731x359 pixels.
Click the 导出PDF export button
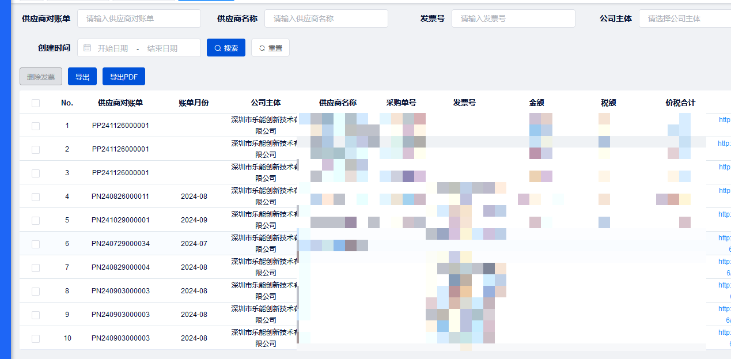(123, 76)
